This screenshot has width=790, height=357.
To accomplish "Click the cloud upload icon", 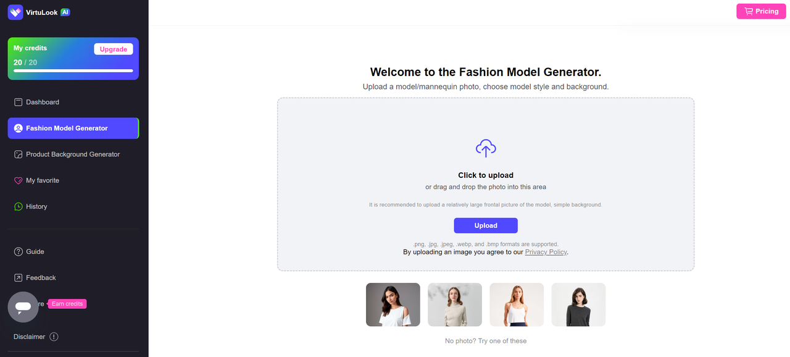I will (486, 148).
